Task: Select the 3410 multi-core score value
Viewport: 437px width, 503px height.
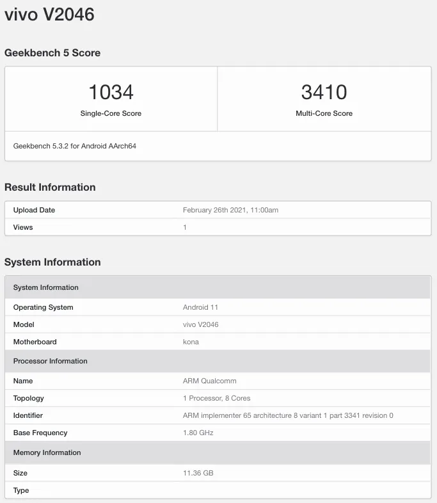Action: coord(324,92)
